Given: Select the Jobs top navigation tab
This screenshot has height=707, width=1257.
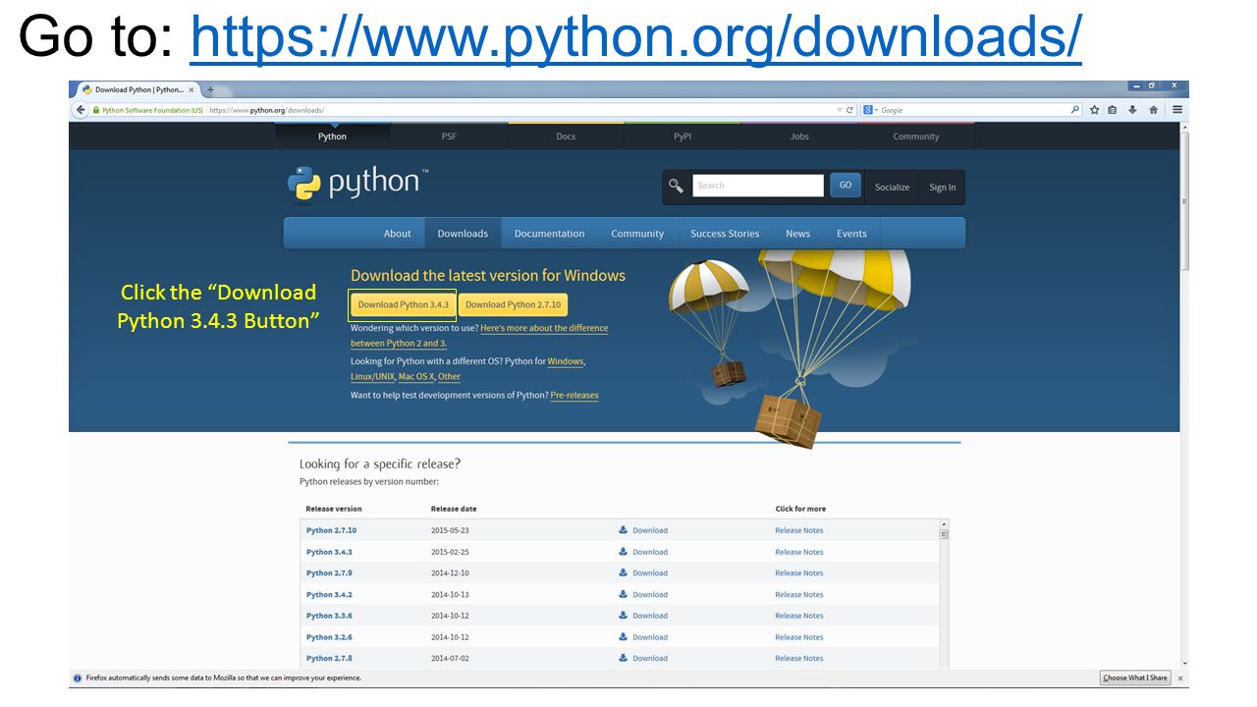Looking at the screenshot, I should point(799,136).
